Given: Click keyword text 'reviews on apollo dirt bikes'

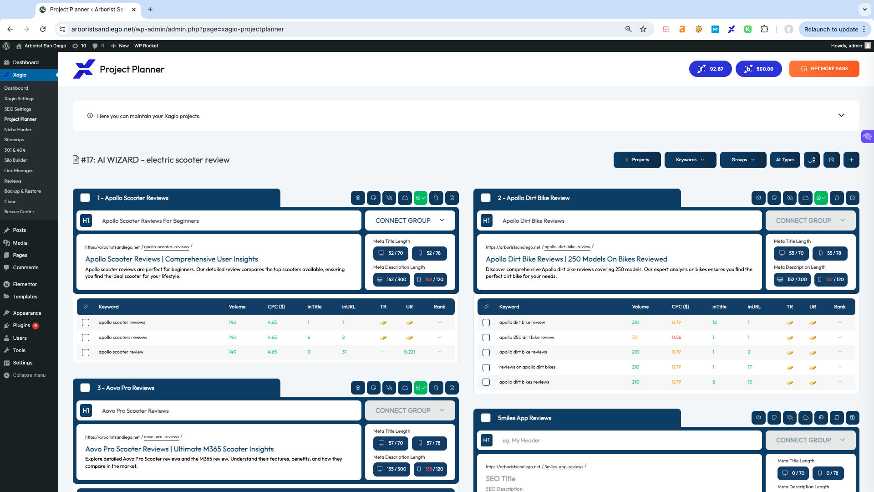Looking at the screenshot, I should pos(527,367).
